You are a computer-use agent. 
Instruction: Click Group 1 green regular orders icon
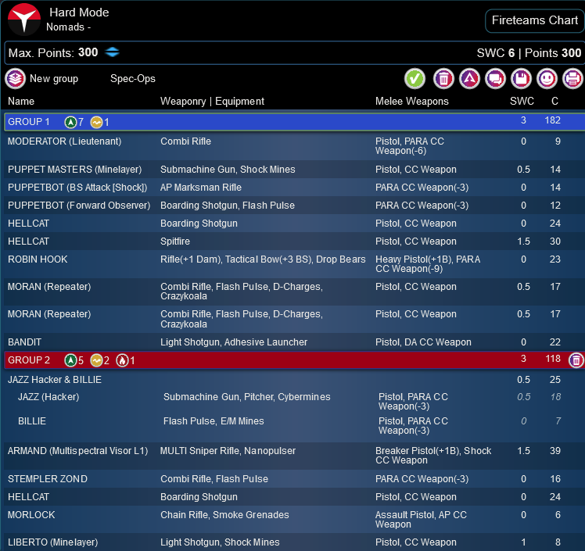[x=70, y=122]
